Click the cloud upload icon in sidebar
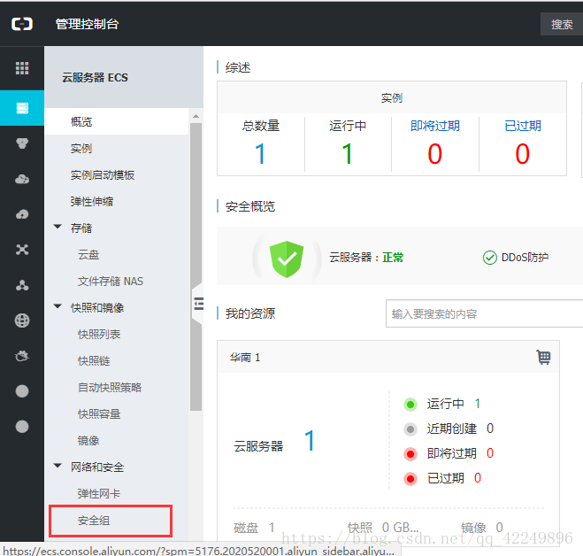The image size is (583, 556). tap(22, 214)
